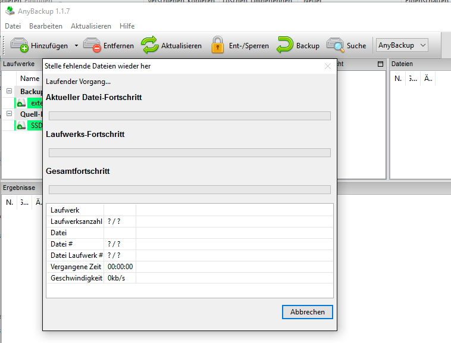Screen dimensions: 451x343
Task: Click the Backup green arrow icon
Action: (x=285, y=45)
